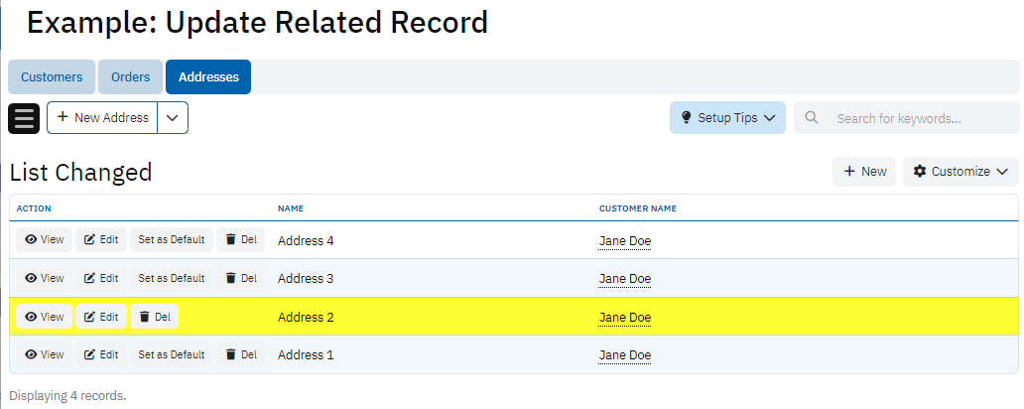Open the Customize dropdown menu
This screenshot has height=409, width=1024.
pyautogui.click(x=960, y=172)
